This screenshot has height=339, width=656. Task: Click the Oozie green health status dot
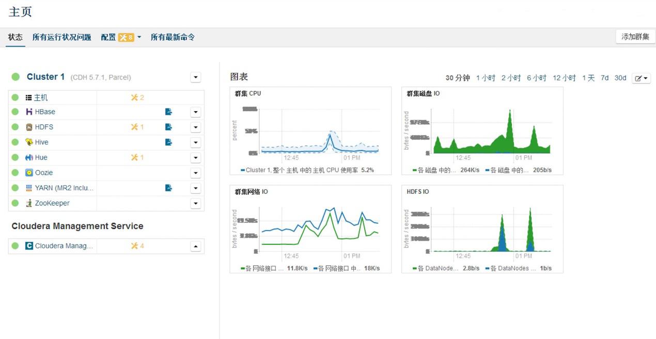pos(15,173)
